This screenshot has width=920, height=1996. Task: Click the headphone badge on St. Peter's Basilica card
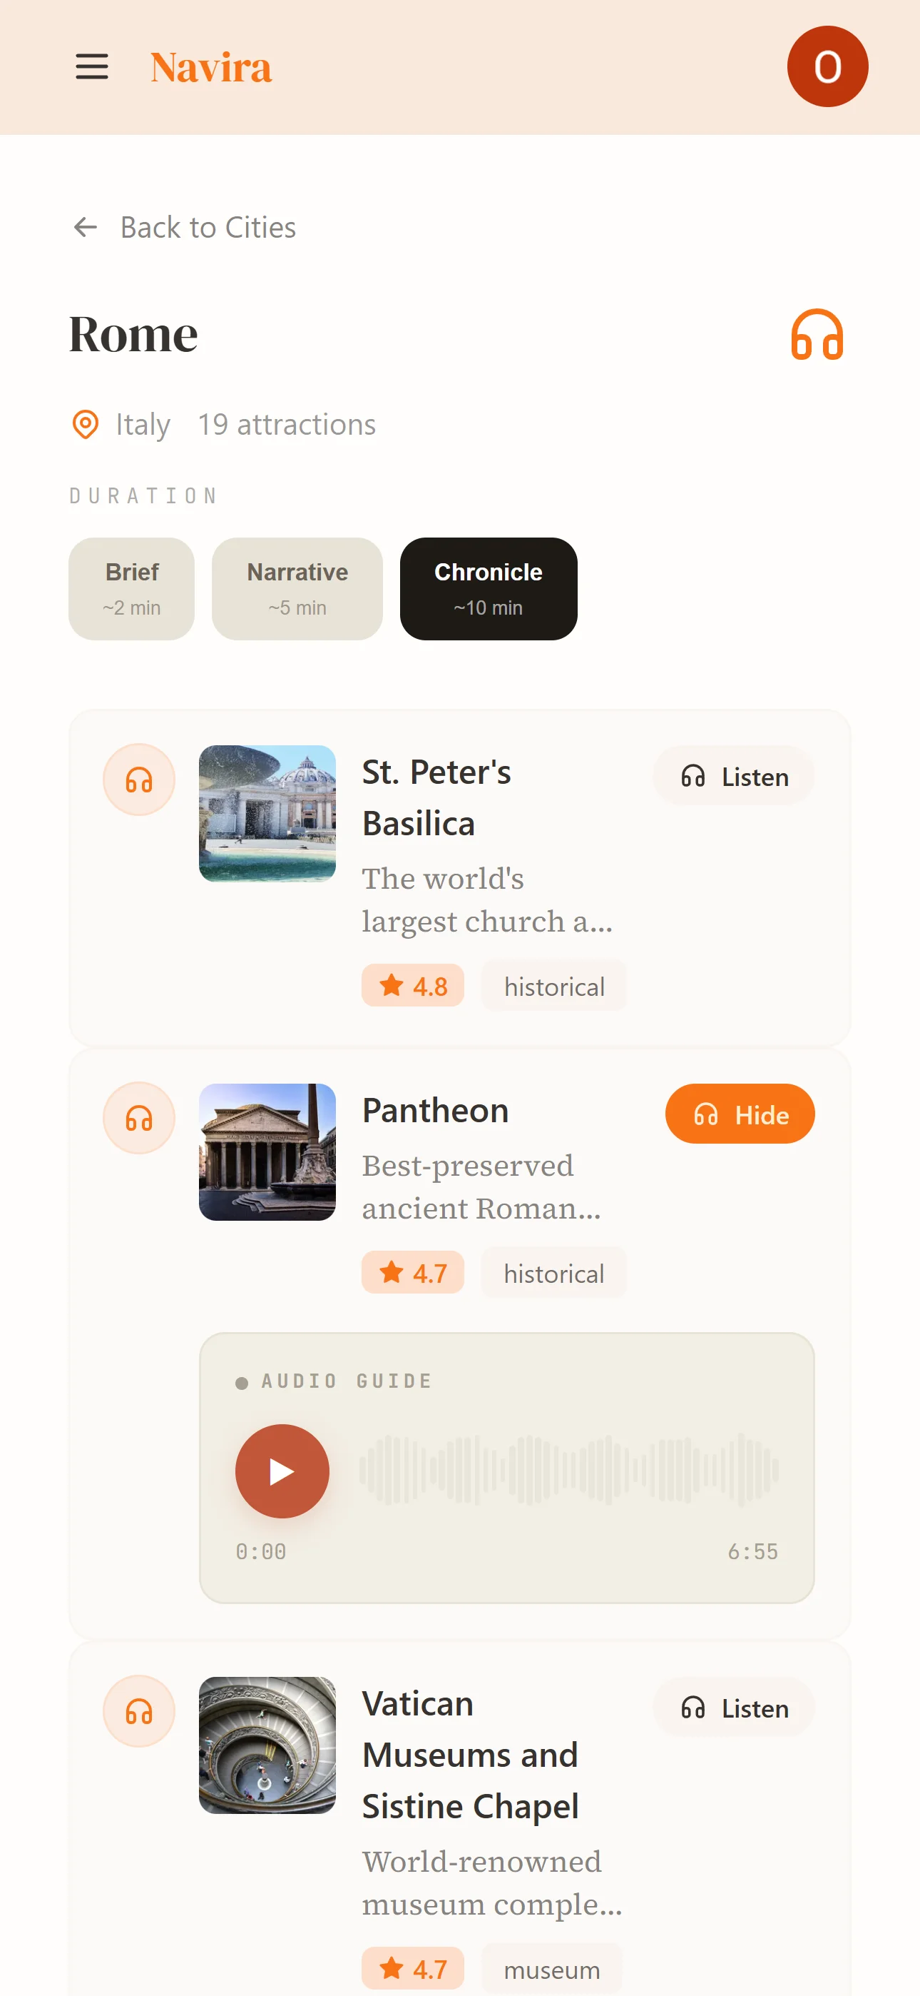tap(138, 780)
